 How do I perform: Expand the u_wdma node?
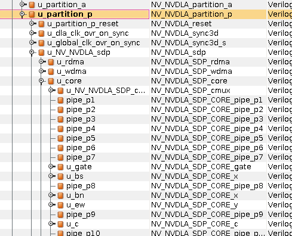41,71
